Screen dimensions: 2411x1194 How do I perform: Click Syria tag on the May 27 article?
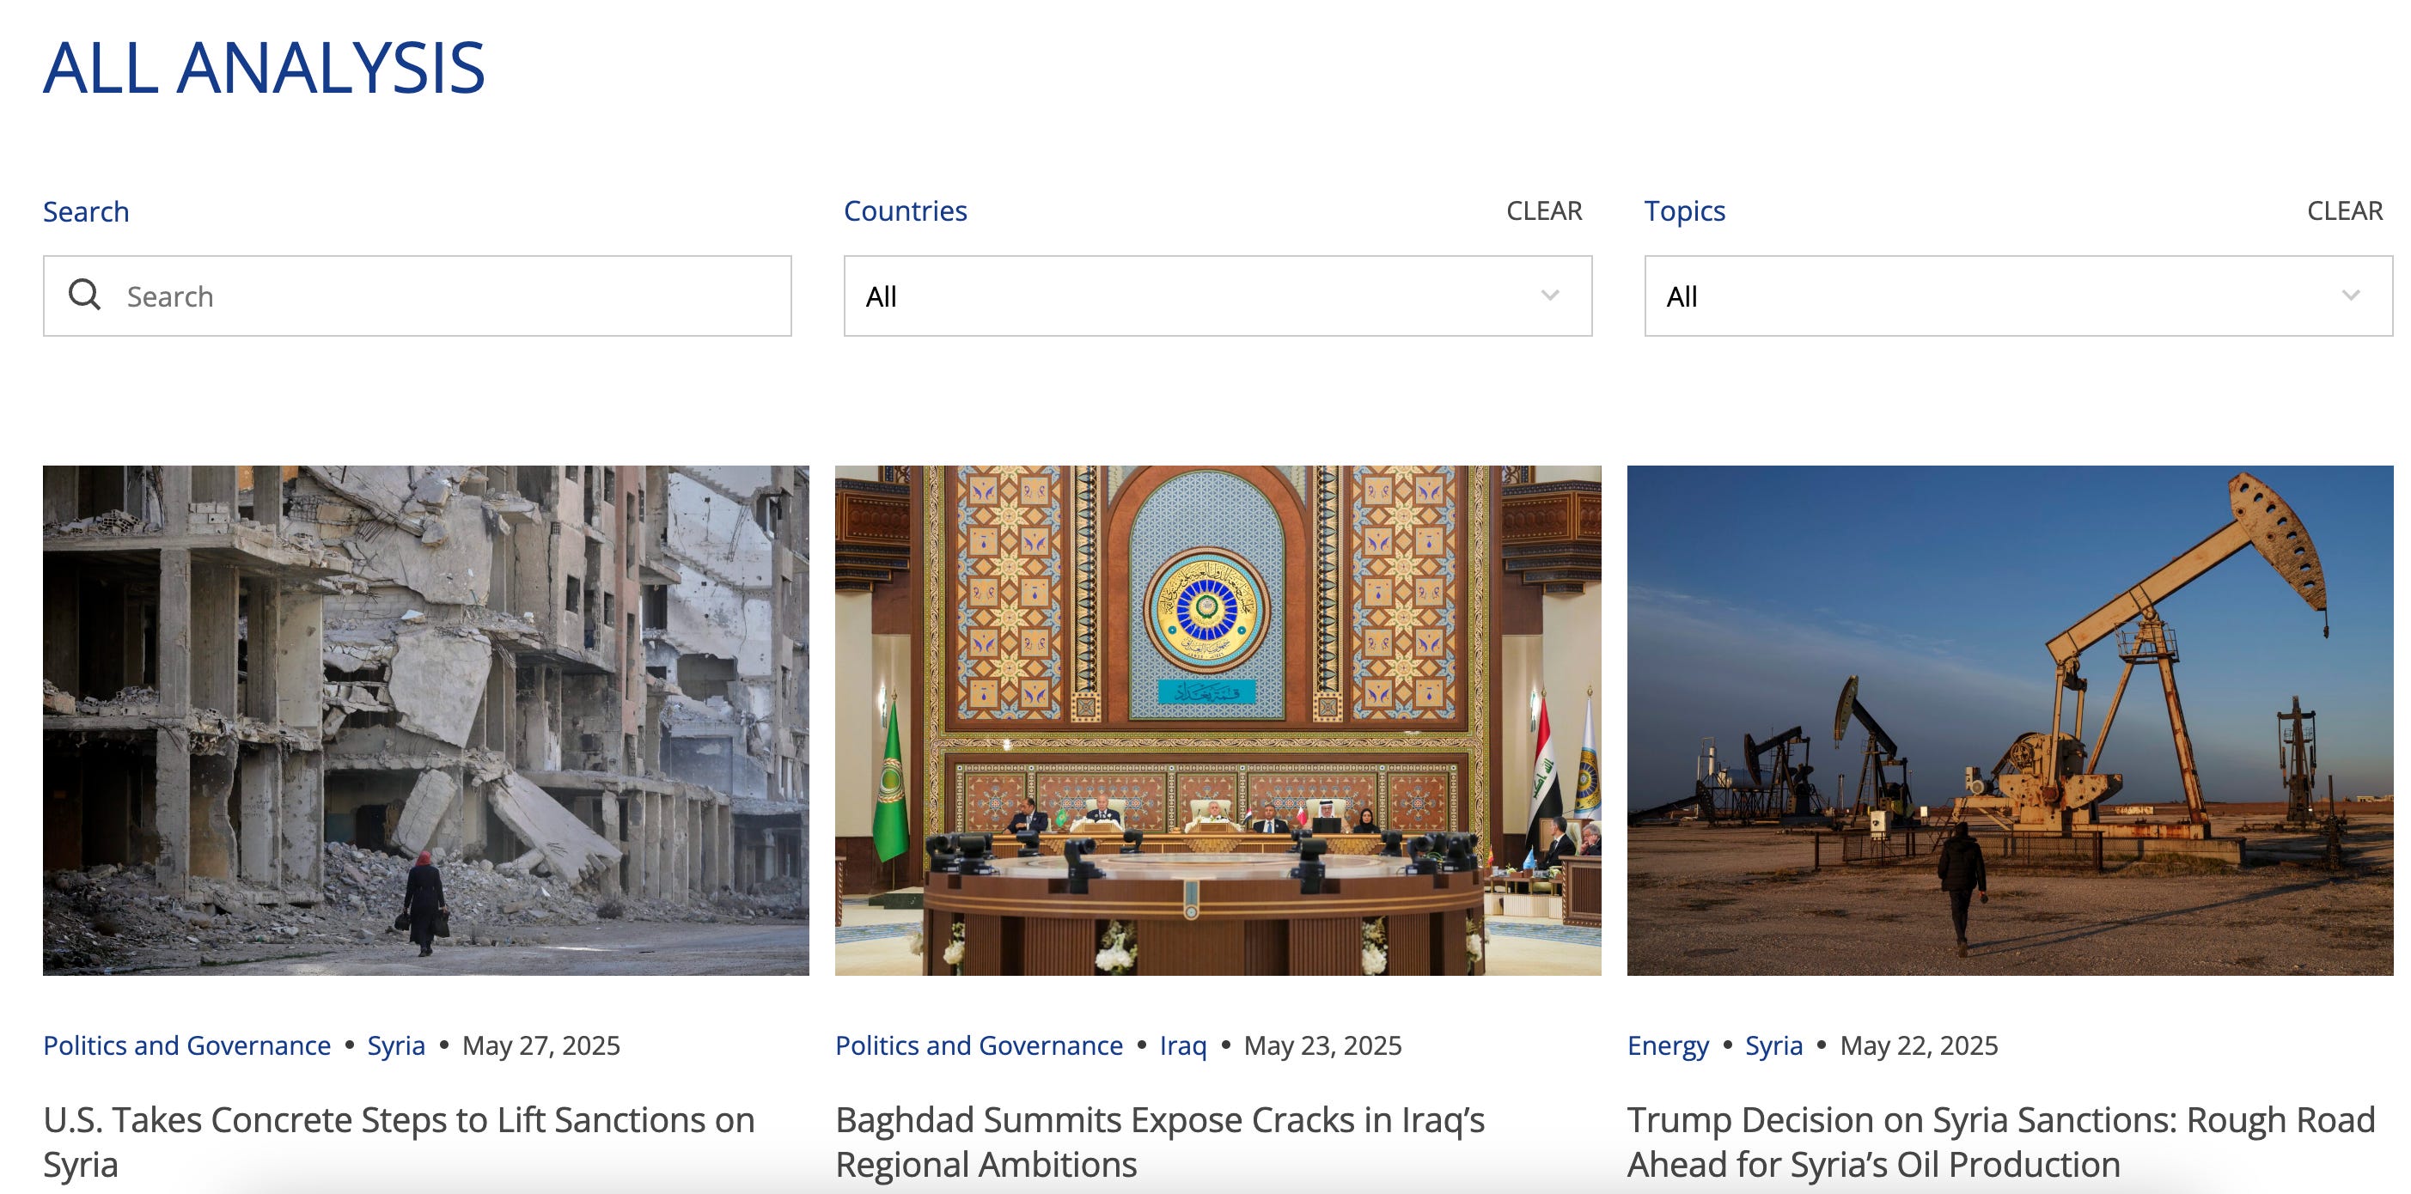396,1045
